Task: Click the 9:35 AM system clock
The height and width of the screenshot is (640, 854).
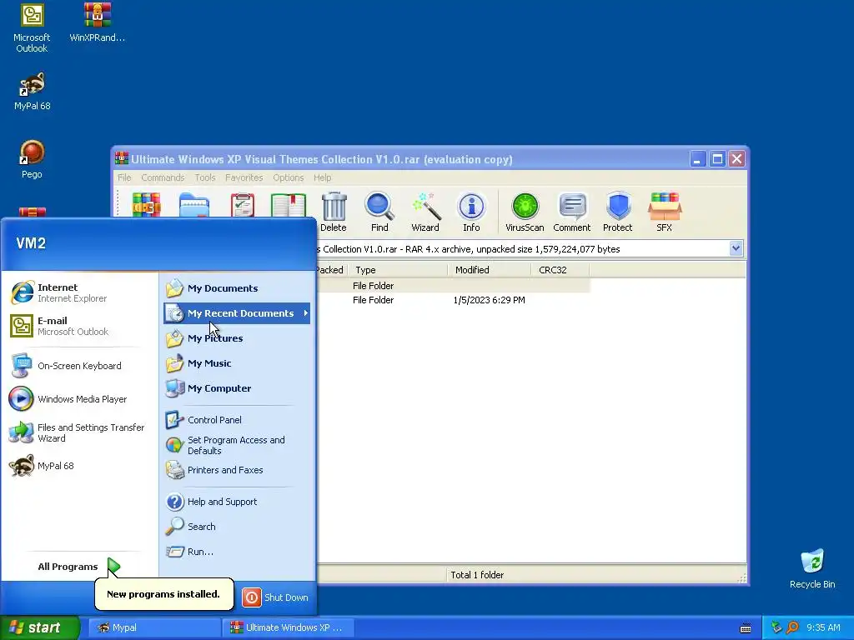Action: [x=823, y=628]
